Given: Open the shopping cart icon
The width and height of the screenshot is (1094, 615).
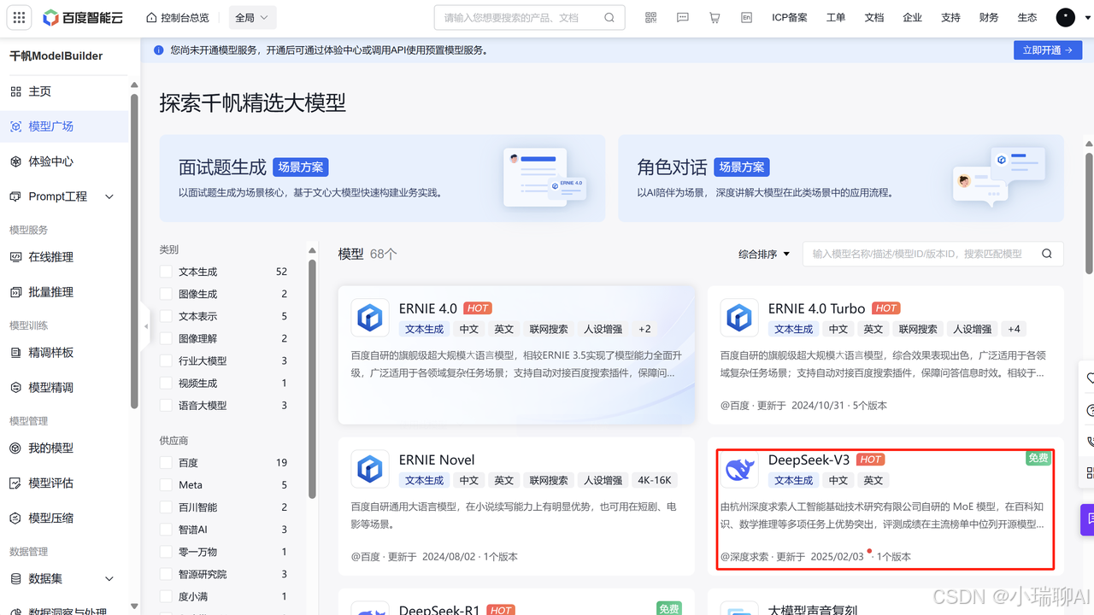Looking at the screenshot, I should click(715, 17).
